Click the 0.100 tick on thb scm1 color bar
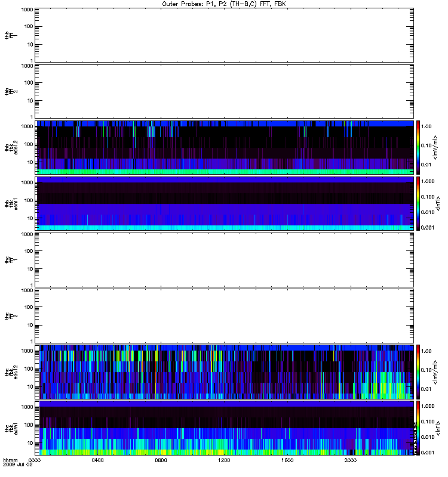The height and width of the screenshot is (477, 448). pyautogui.click(x=428, y=197)
